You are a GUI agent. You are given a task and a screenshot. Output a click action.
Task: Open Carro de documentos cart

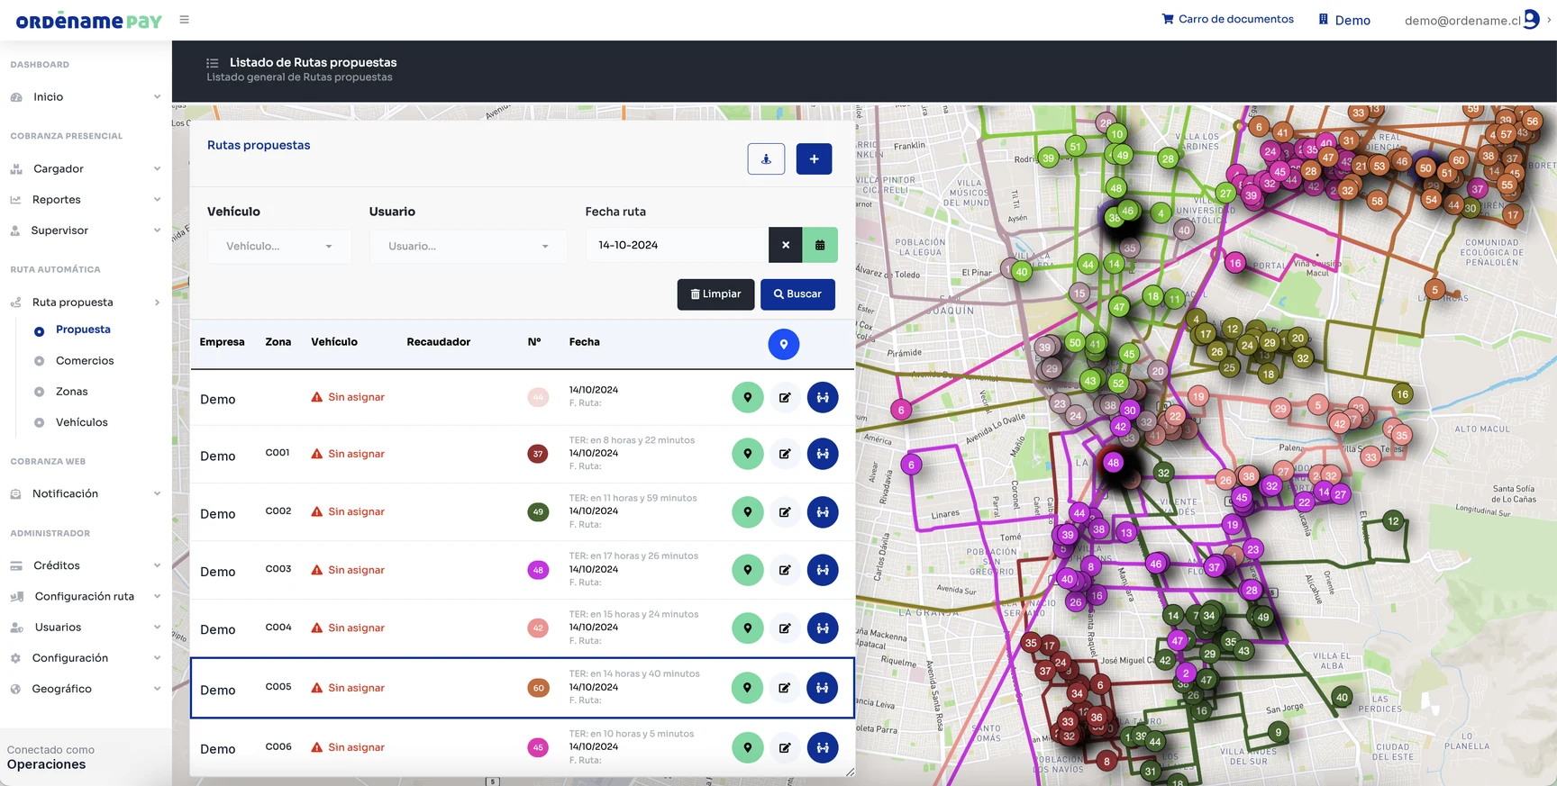1227,19
